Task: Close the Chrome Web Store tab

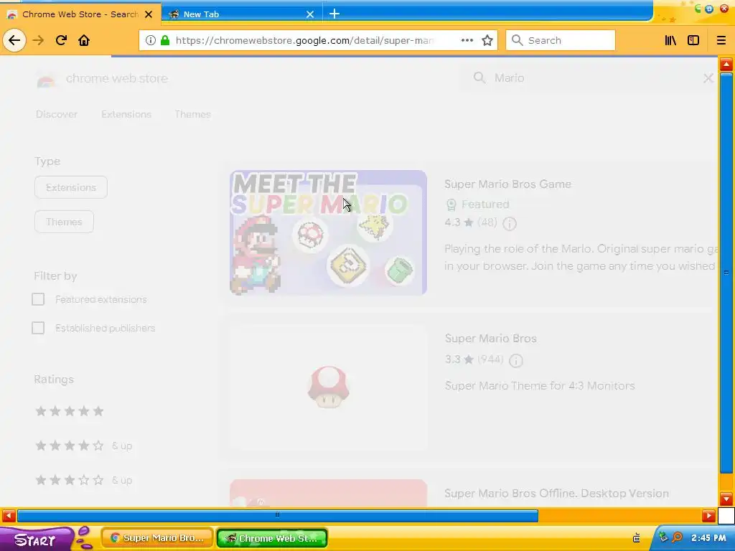Action: (x=149, y=14)
